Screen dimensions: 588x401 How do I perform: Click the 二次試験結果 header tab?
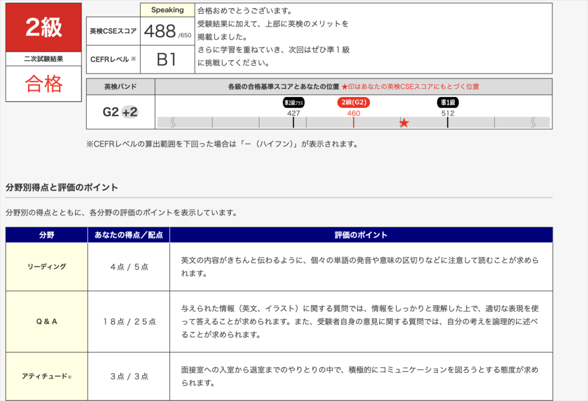43,59
